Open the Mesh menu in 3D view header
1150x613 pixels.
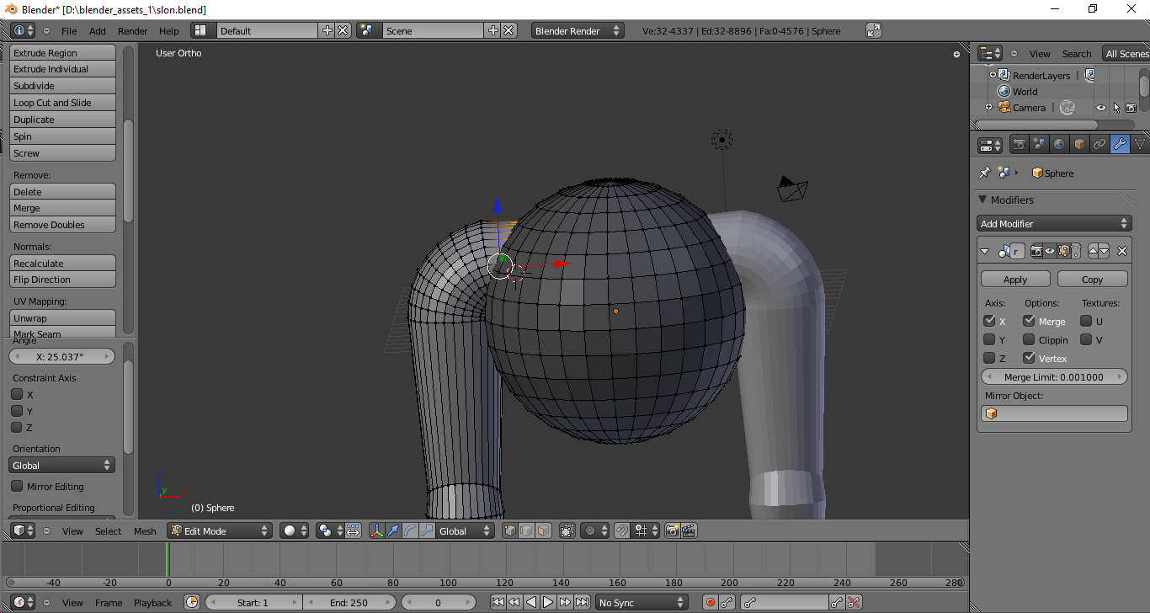coord(145,530)
